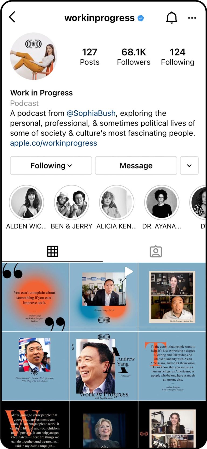
Task: Switch to the tagged photos tab icon
Action: tap(156, 251)
